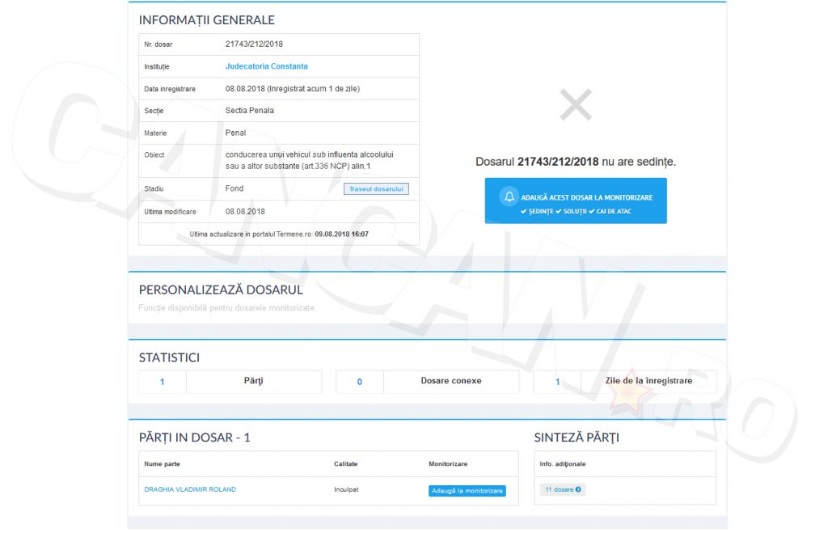Click the PERSONALIZEAZĂ DOSARUL section heading
Screen dimensions: 828x537
[221, 290]
